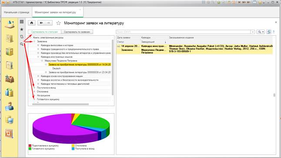281x158 pixels.
Task: Open Favorites star in side panel
Action: click(x=22, y=30)
